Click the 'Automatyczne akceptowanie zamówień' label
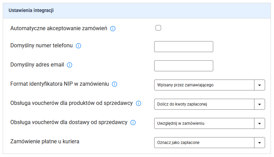Image resolution: width=274 pixels, height=157 pixels. click(x=59, y=28)
